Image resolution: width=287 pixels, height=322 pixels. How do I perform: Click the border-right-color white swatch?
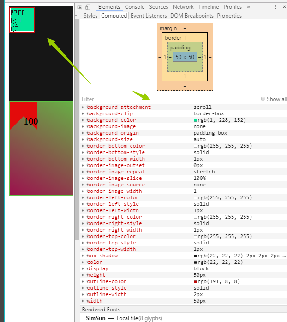pos(195,217)
